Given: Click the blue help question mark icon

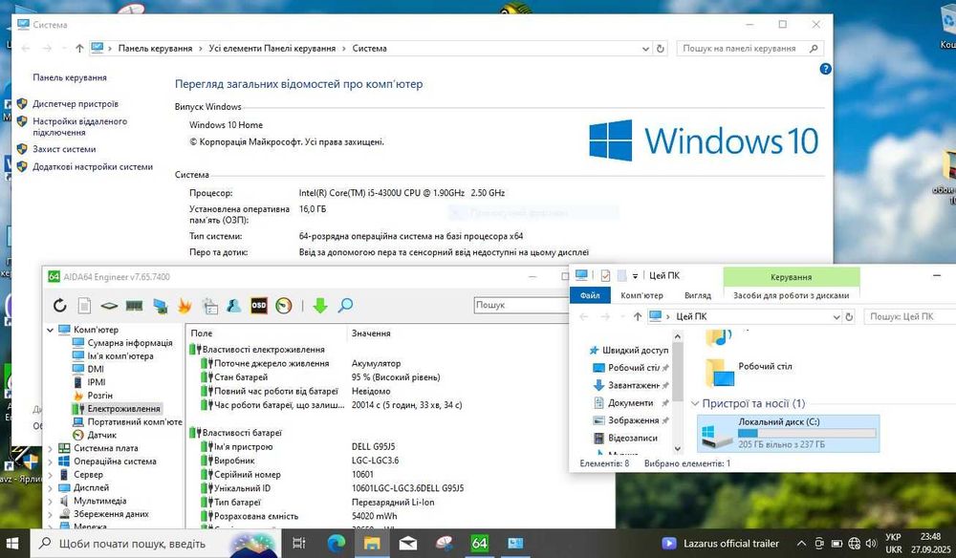Looking at the screenshot, I should coord(826,69).
